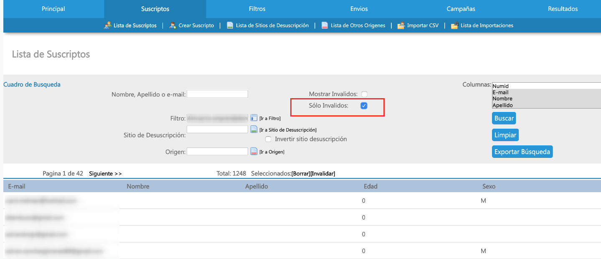The image size is (601, 259).
Task: Click the Lista de Suscriptos people icon
Action: 108,25
